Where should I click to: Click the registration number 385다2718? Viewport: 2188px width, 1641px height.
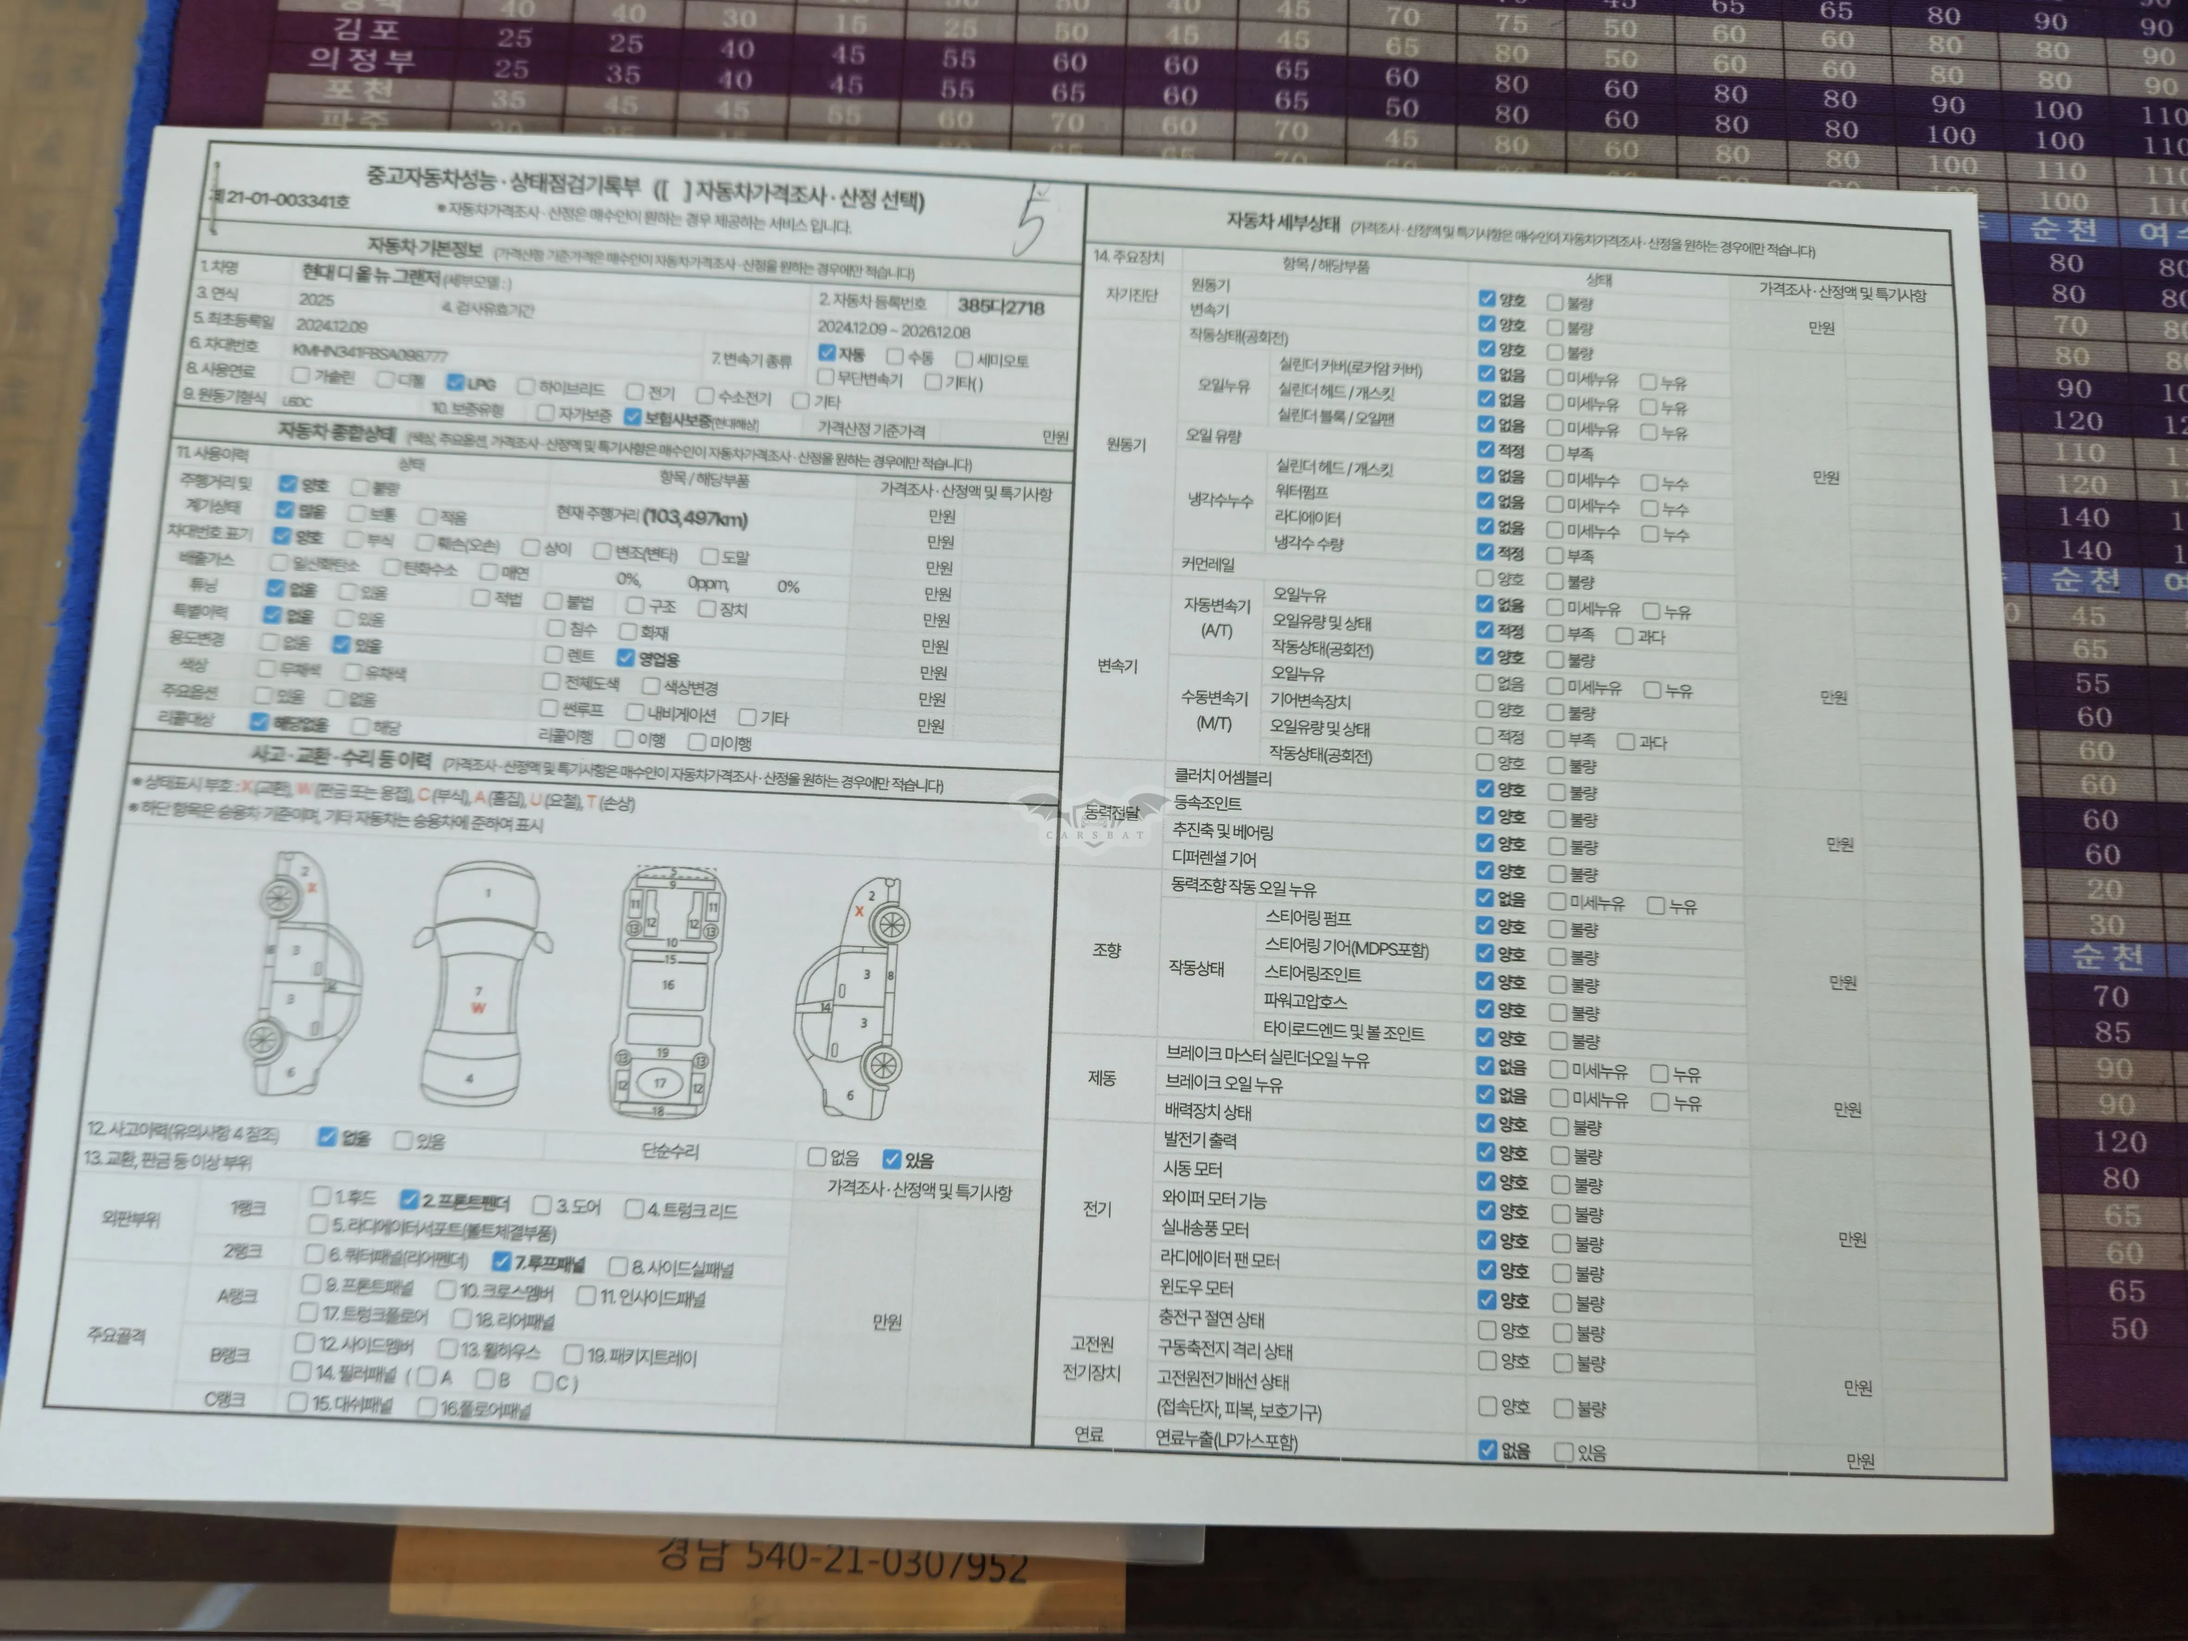pos(1001,307)
